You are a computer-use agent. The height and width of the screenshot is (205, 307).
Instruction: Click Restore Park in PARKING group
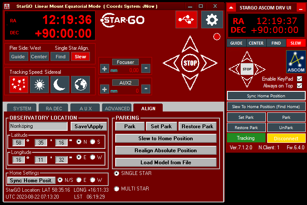pos(197,127)
